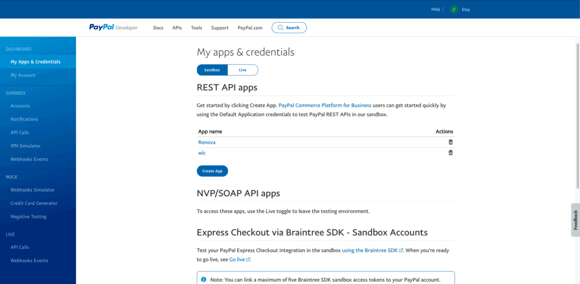The height and width of the screenshot is (284, 580).
Task: Switch to Live environment toggle
Action: click(x=242, y=70)
